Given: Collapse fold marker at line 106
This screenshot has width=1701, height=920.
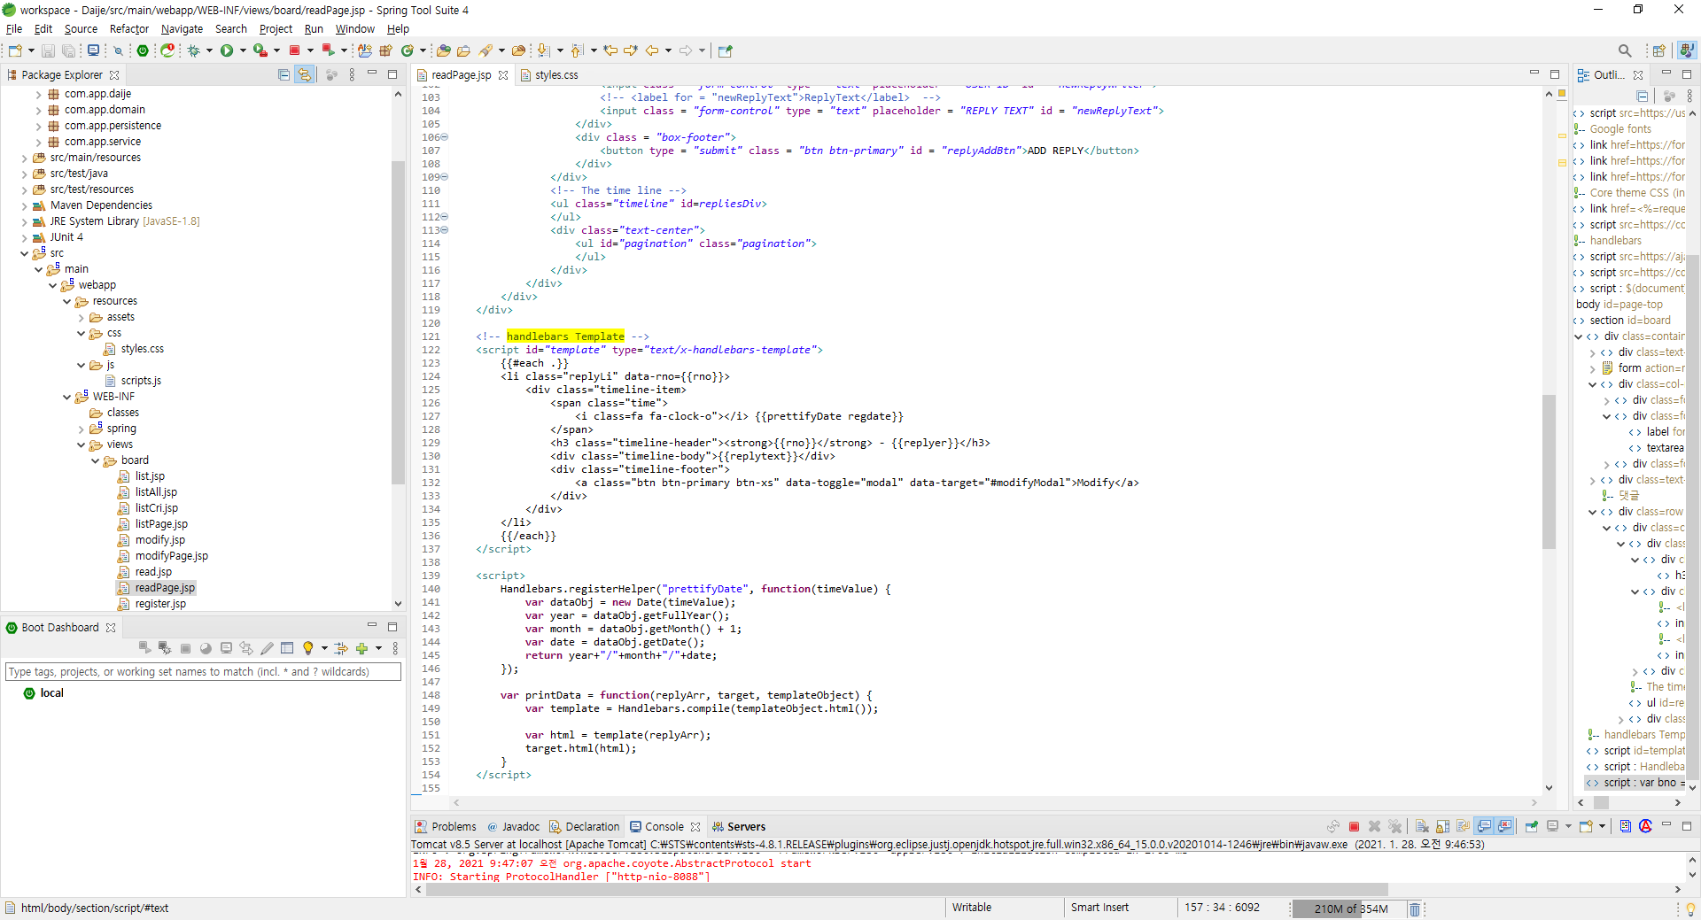Looking at the screenshot, I should 445,137.
